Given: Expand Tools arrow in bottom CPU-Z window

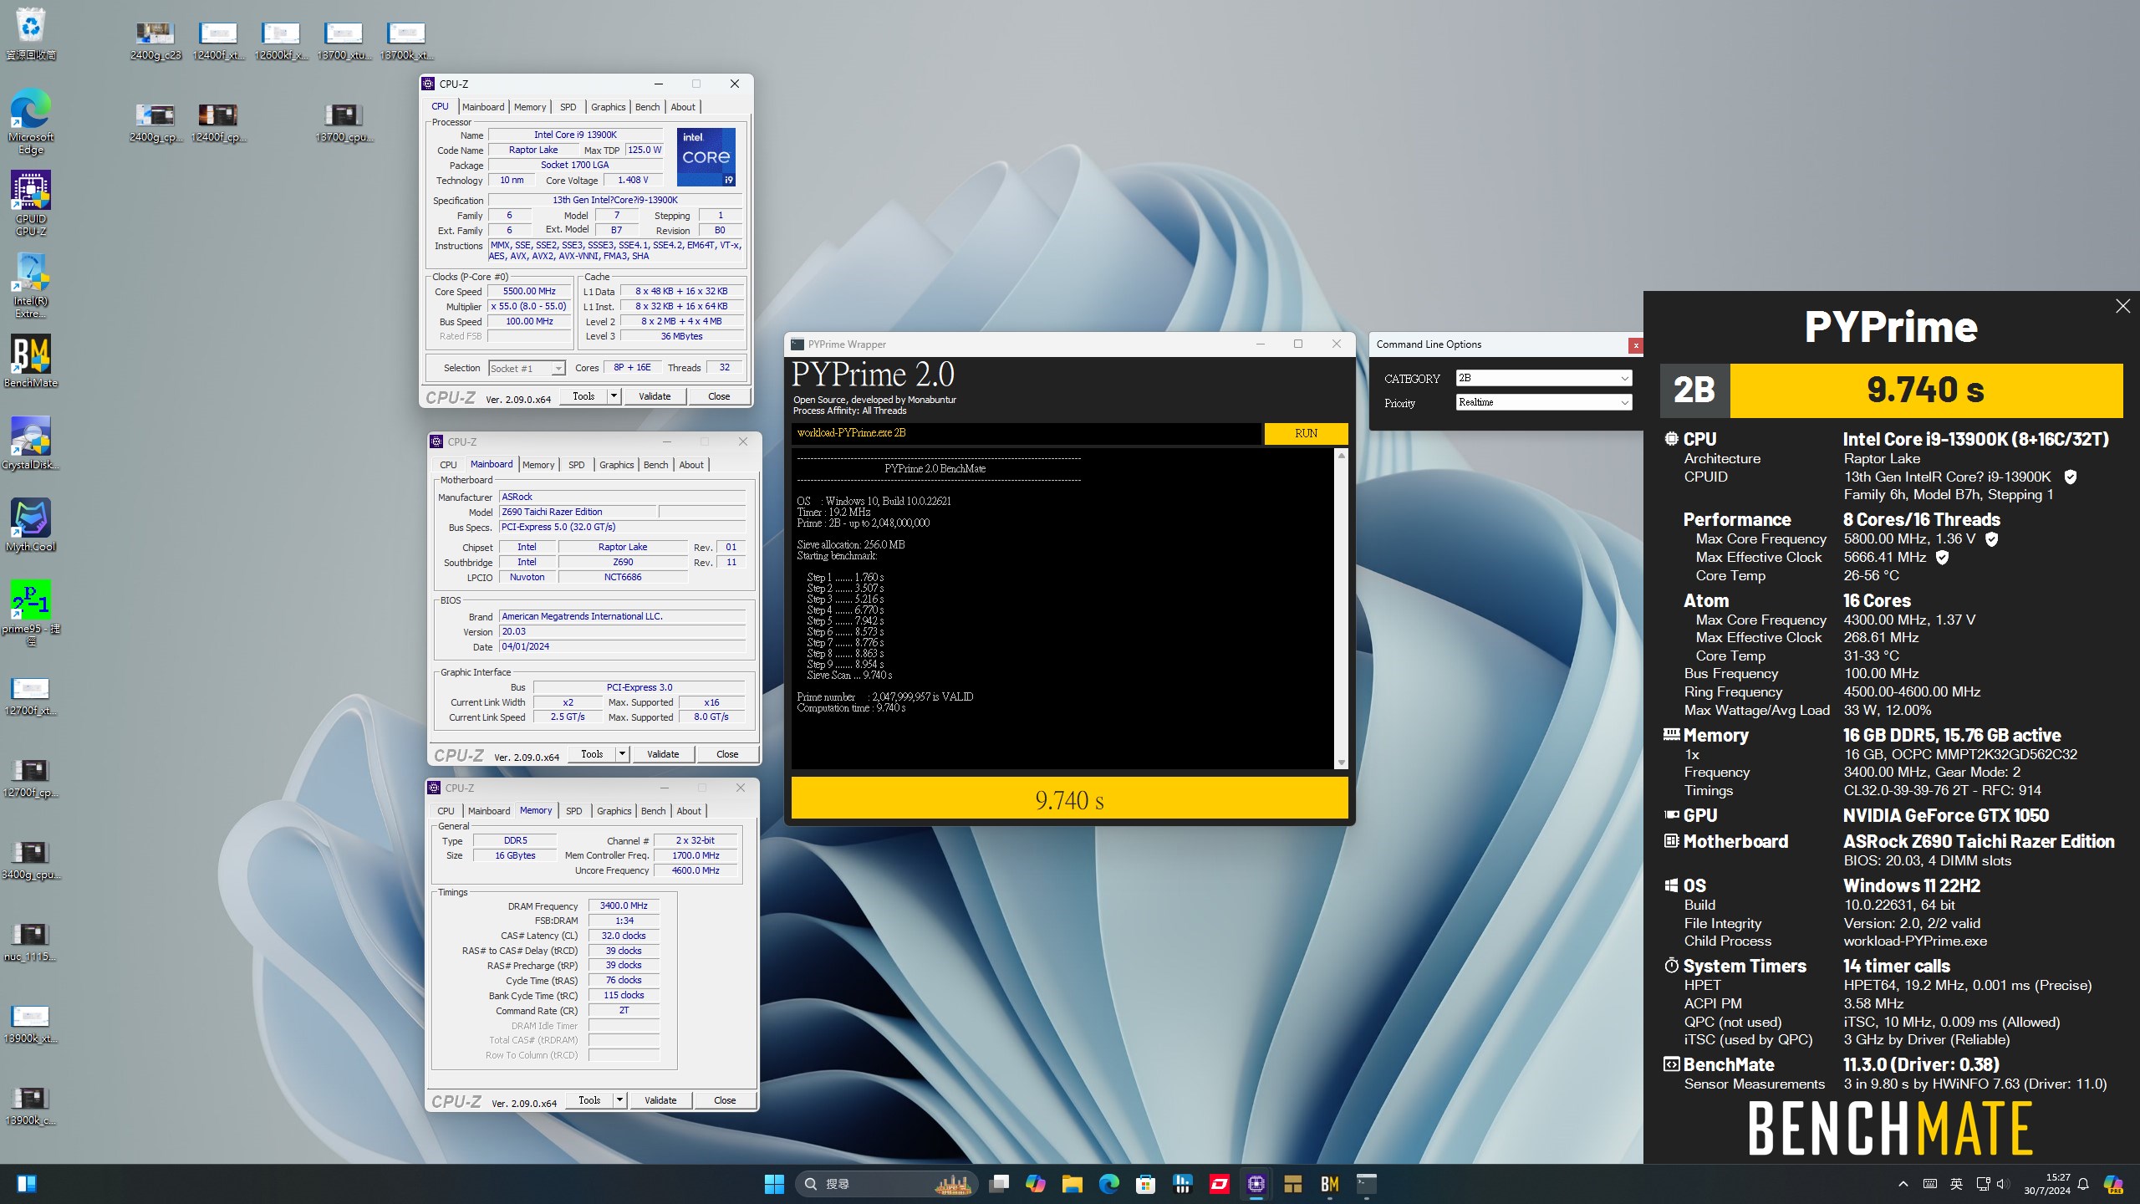Looking at the screenshot, I should [x=620, y=1100].
